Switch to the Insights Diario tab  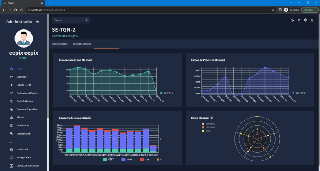pos(60,44)
